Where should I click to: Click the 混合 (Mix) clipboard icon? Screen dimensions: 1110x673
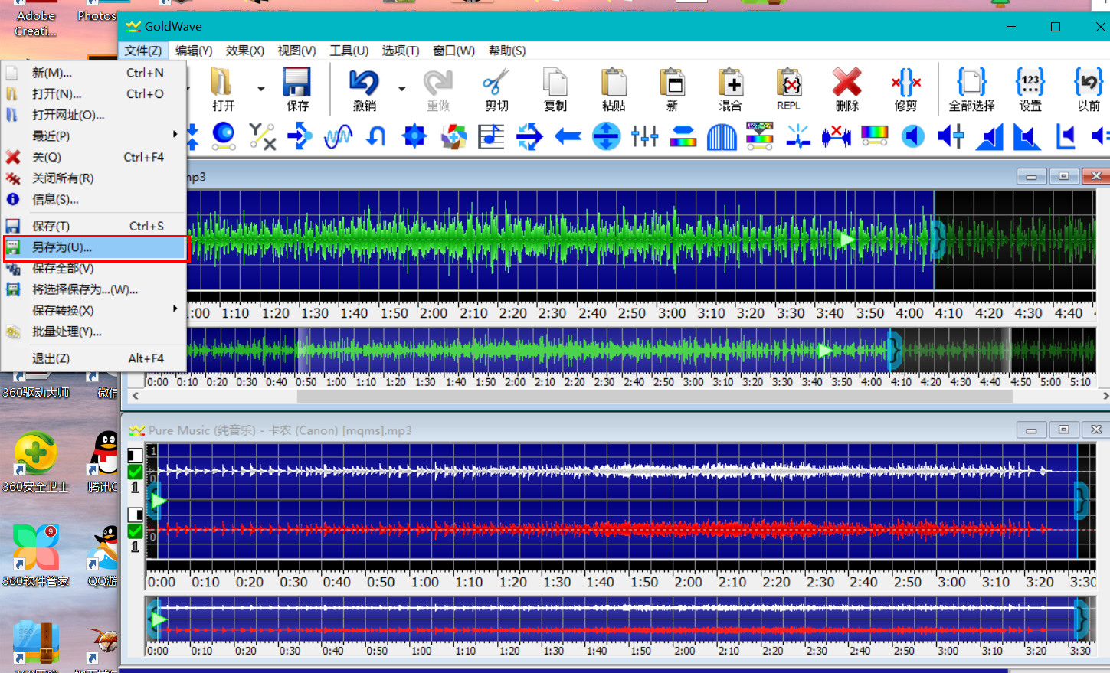click(x=730, y=83)
